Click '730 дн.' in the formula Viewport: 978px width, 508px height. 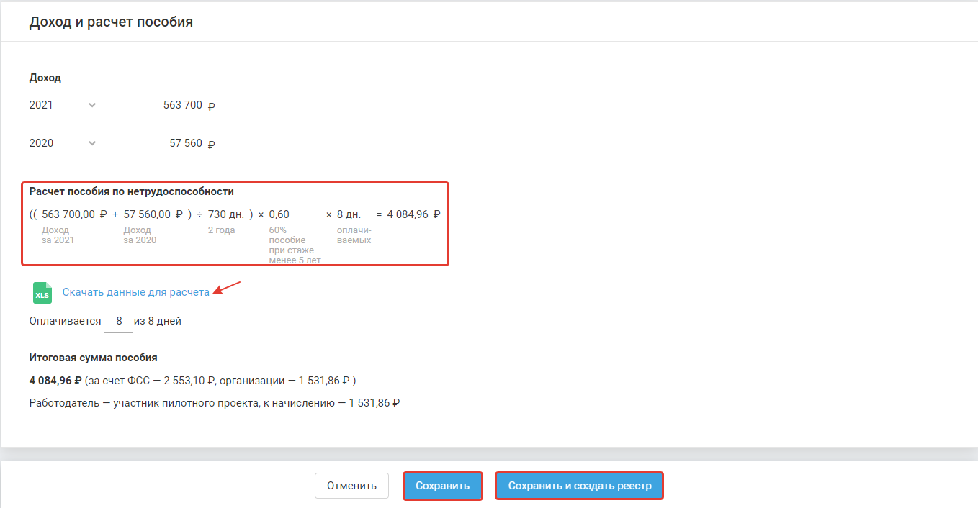(227, 214)
